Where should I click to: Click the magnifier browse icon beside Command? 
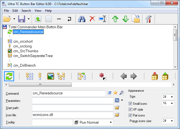pos(122,93)
